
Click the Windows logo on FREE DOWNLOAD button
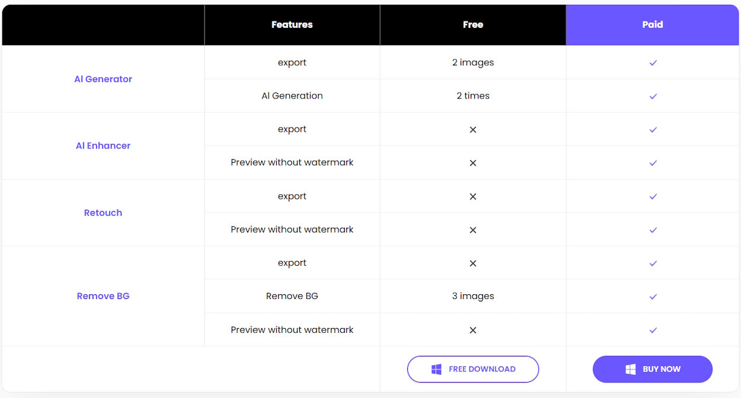[x=437, y=369]
